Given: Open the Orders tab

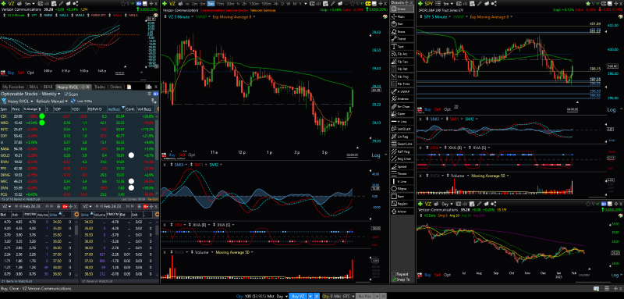Looking at the screenshot, I should coord(115,87).
